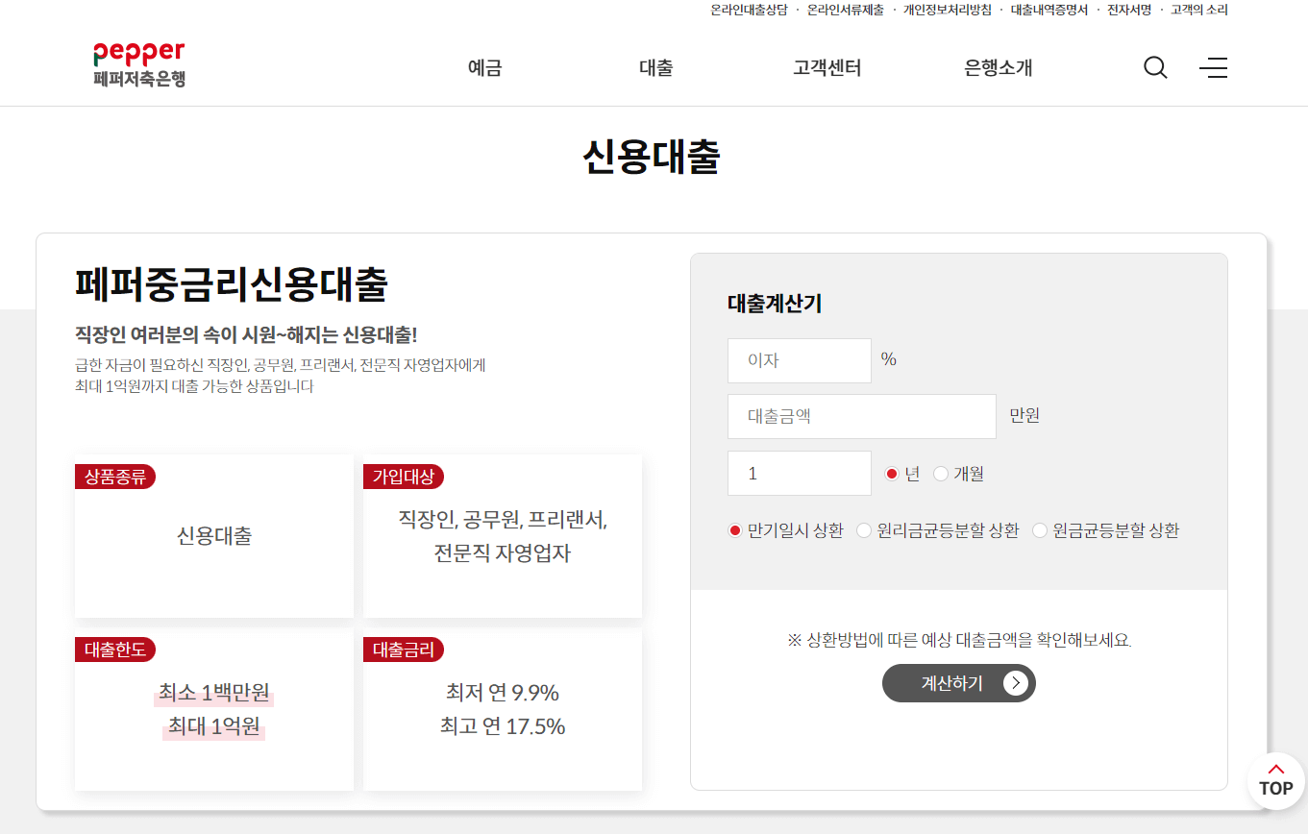
Task: Choose 원금균등분할 상환 repayment option
Action: point(1039,529)
